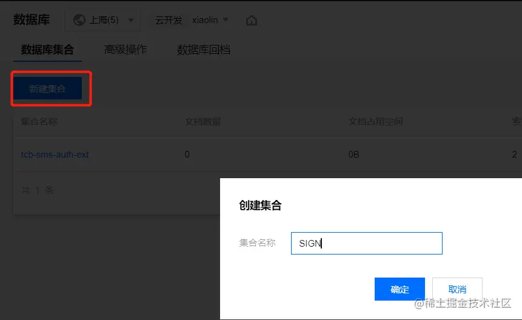Click the 数据库 page title
Screen dimensions: 522x320
tap(32, 19)
